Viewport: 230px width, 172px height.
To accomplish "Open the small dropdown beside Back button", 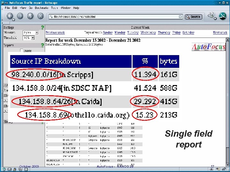I will [13, 20].
